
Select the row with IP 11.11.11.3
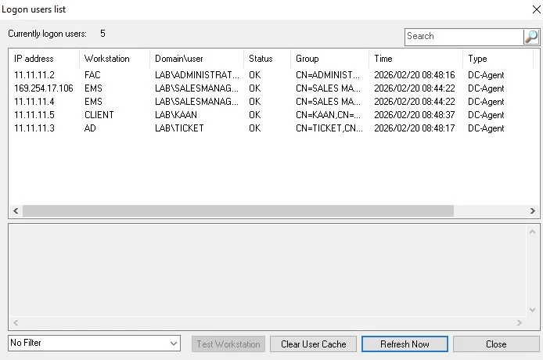(271, 128)
